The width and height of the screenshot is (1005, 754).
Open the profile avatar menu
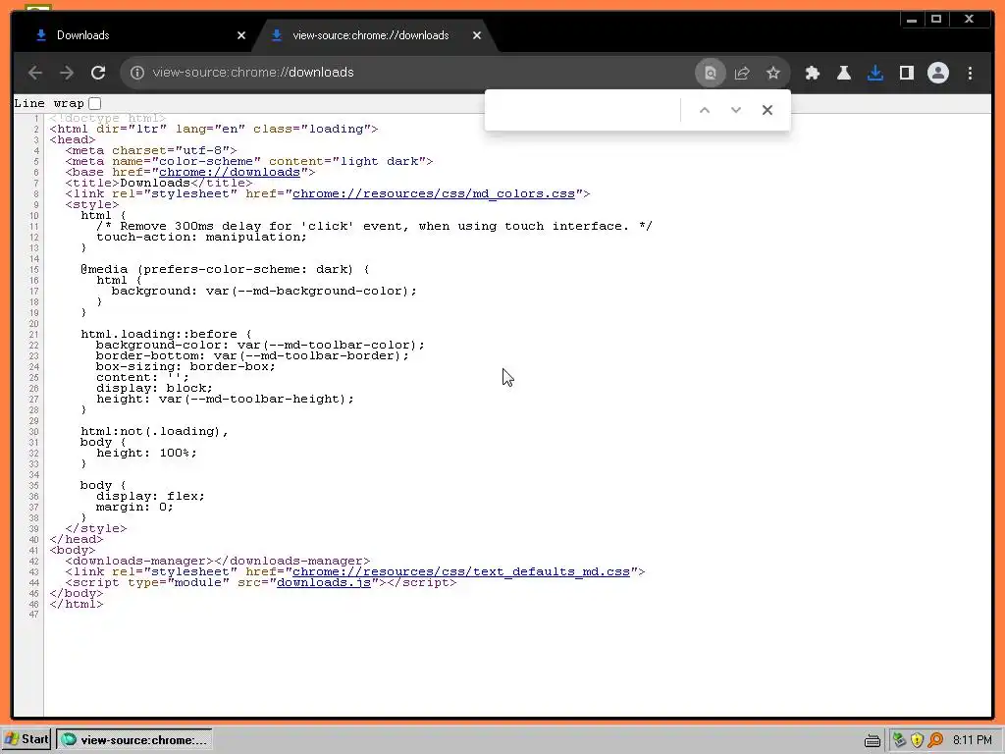(x=938, y=73)
